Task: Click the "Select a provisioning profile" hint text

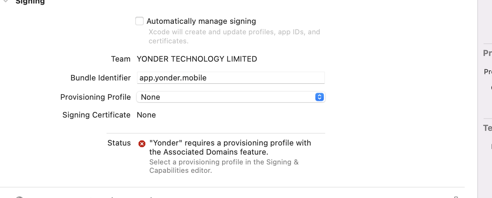Action: tap(224, 166)
